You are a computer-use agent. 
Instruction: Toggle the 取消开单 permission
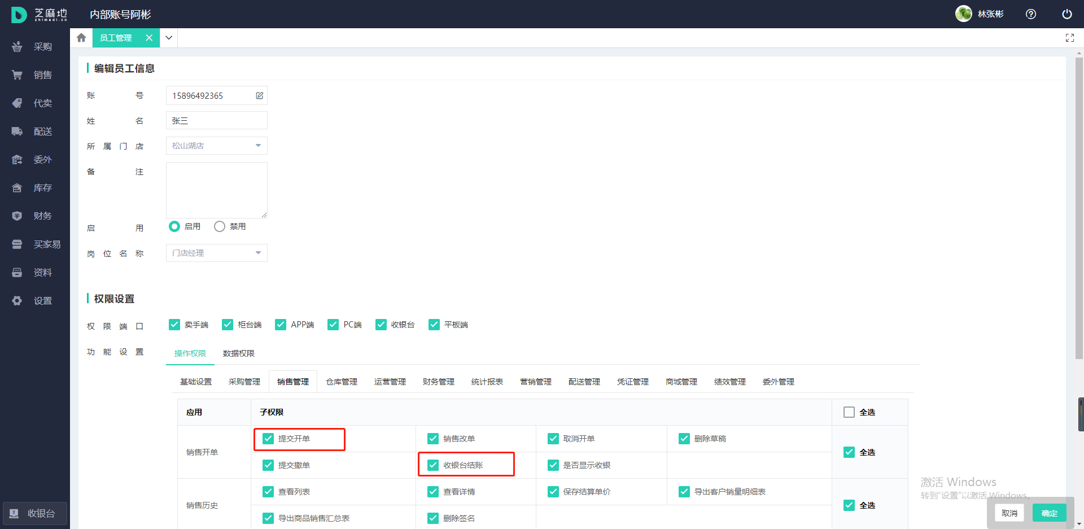(x=553, y=439)
